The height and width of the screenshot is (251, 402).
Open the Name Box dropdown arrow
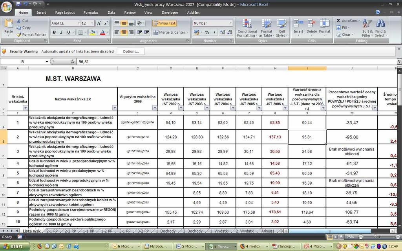click(47, 62)
